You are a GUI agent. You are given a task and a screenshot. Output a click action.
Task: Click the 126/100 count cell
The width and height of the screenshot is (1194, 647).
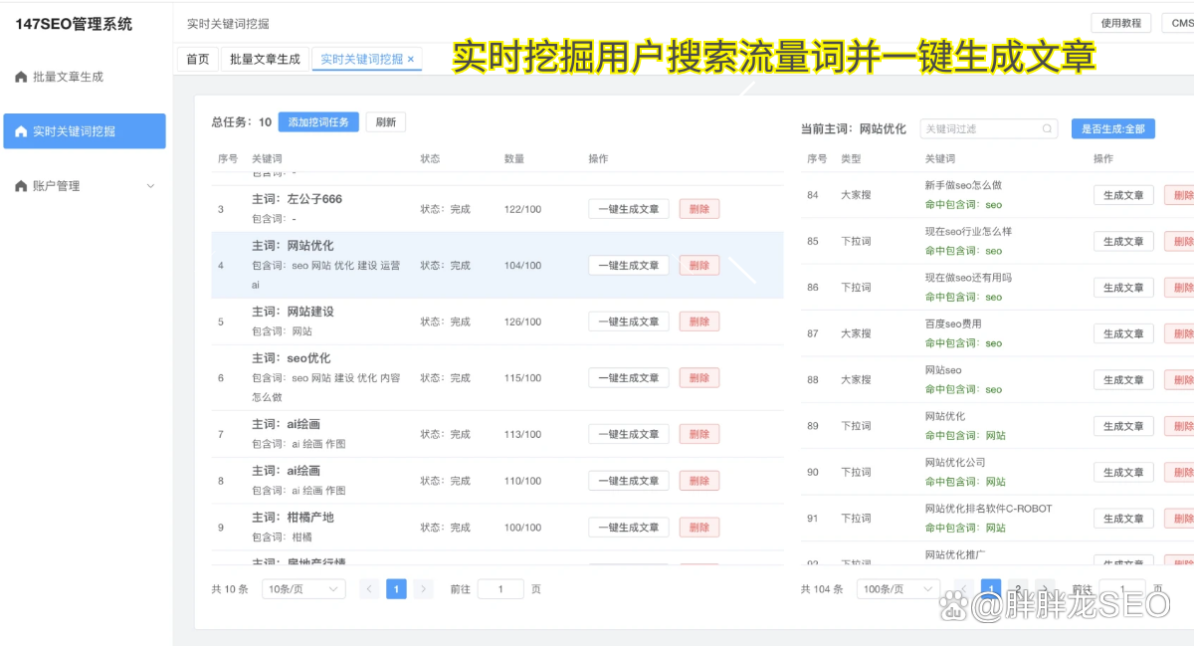tap(523, 322)
